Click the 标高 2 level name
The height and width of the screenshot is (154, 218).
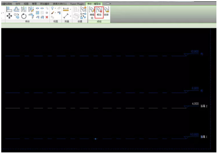pos(204,106)
